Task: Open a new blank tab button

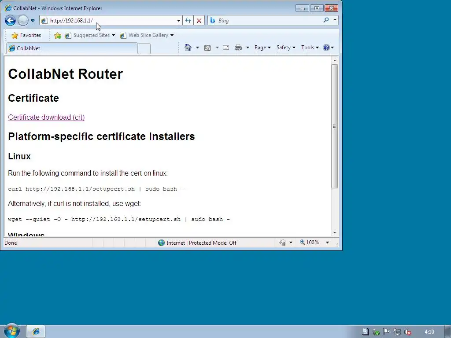Action: pyautogui.click(x=144, y=48)
